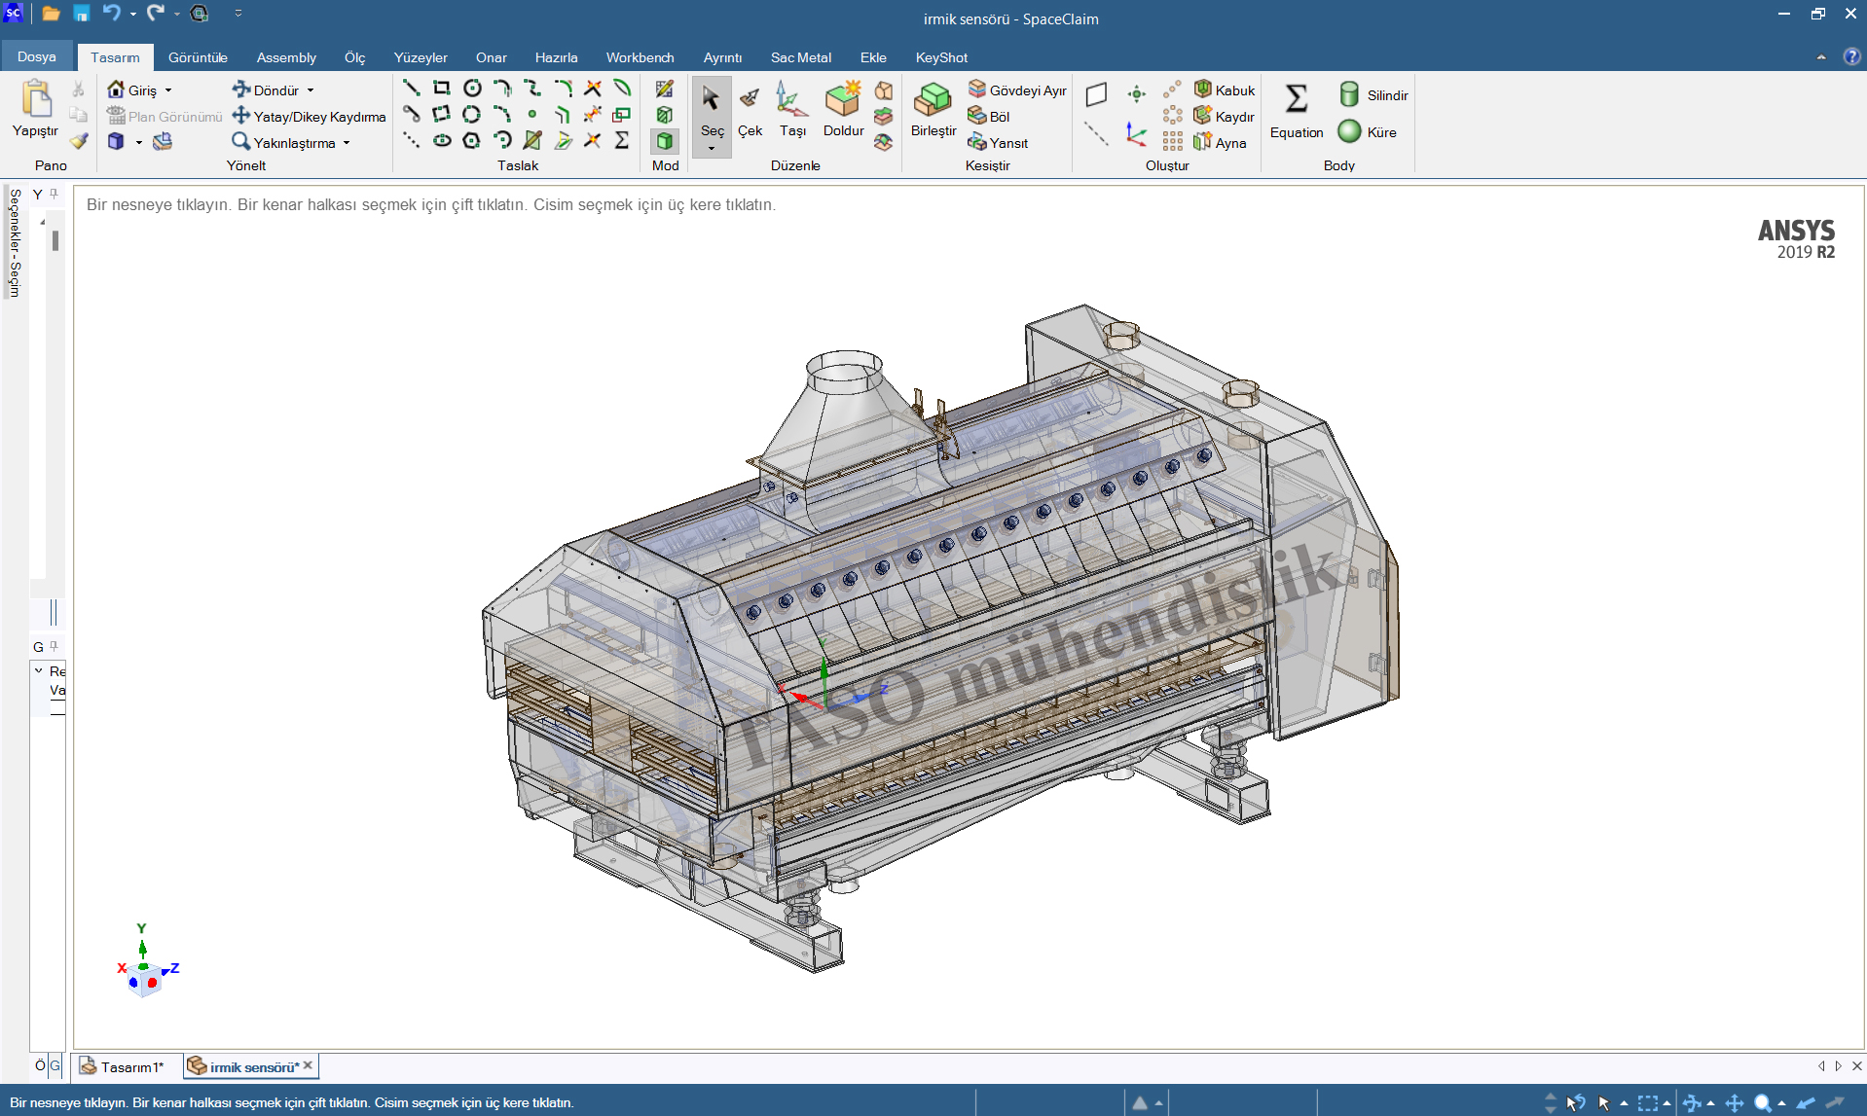
Task: Switch to the Workbench ribbon tab
Action: pos(640,57)
